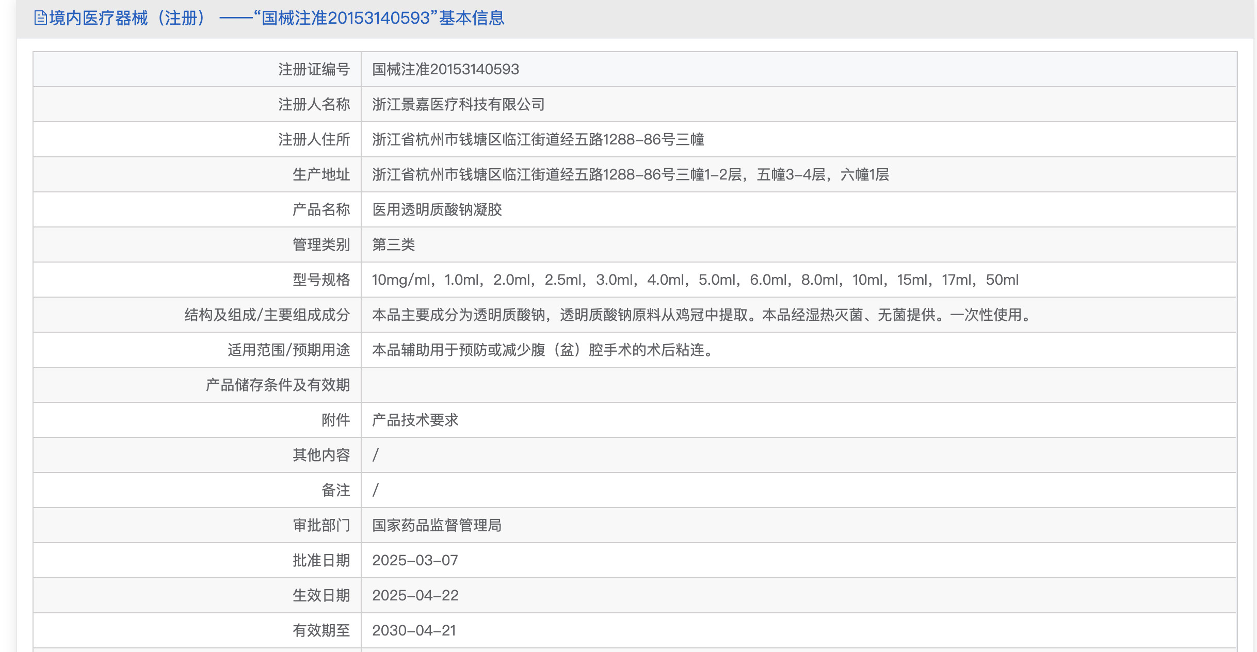Viewport: 1257px width, 652px height.
Task: Click the approval date 2025-03-07
Action: [x=415, y=561]
